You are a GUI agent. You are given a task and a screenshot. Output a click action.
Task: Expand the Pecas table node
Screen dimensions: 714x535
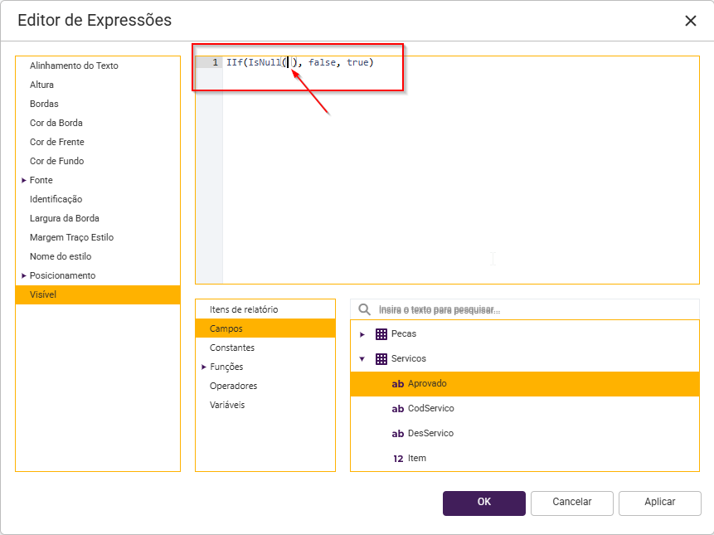pyautogui.click(x=362, y=334)
